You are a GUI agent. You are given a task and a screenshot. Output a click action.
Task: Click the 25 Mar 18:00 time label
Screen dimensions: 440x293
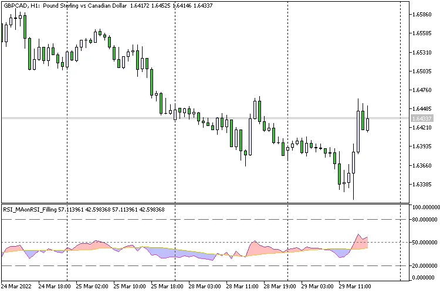point(167,287)
